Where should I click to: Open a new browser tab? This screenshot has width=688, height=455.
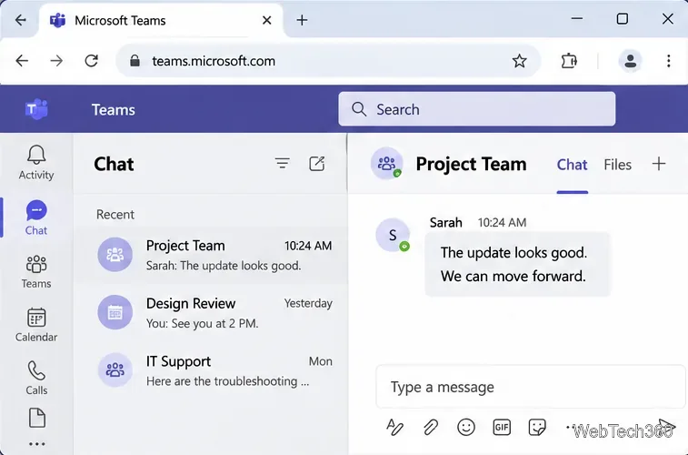[x=302, y=20]
